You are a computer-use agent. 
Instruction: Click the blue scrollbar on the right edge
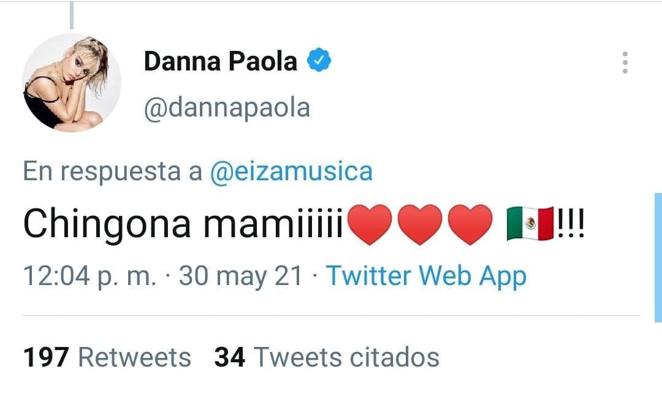[658, 257]
